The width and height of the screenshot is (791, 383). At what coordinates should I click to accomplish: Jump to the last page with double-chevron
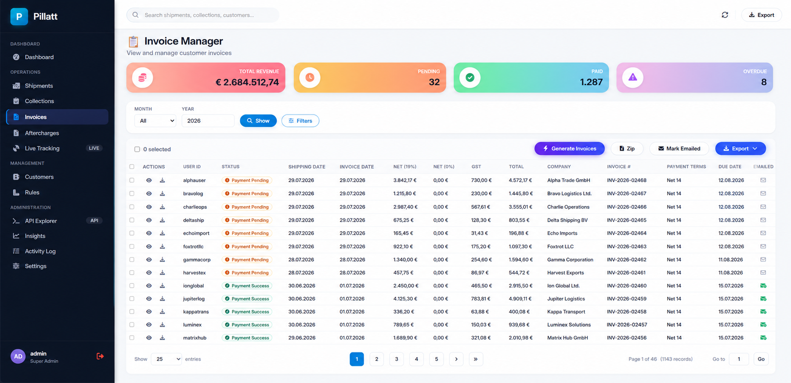476,359
